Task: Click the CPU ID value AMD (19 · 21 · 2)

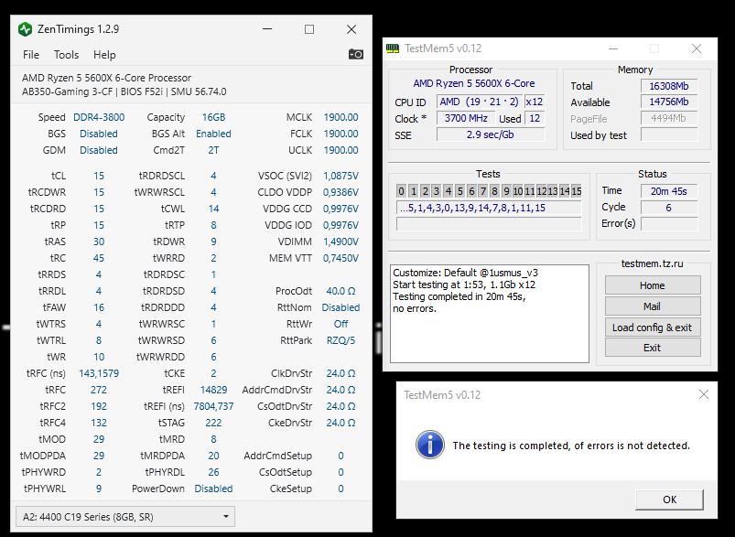Action: click(x=479, y=102)
